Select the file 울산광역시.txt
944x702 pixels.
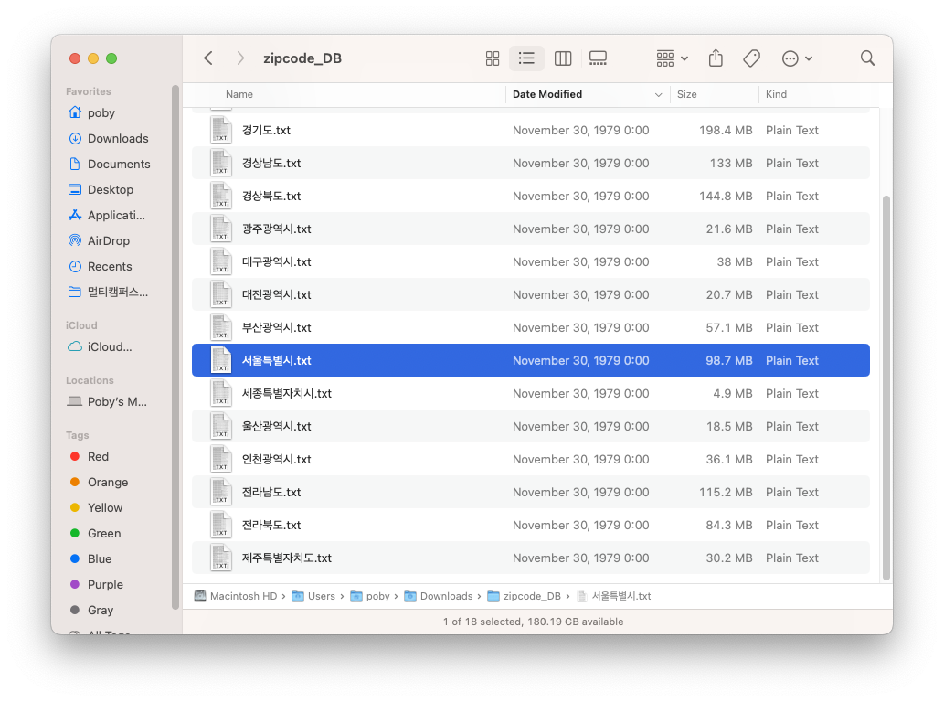(x=530, y=426)
